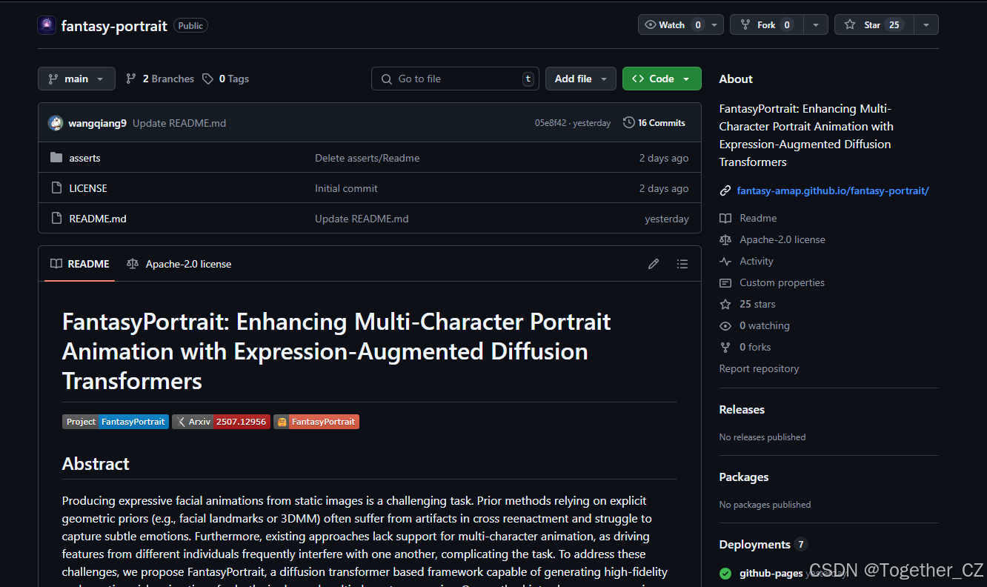Open wangqiang9's profile avatar
987x587 pixels.
tap(56, 122)
